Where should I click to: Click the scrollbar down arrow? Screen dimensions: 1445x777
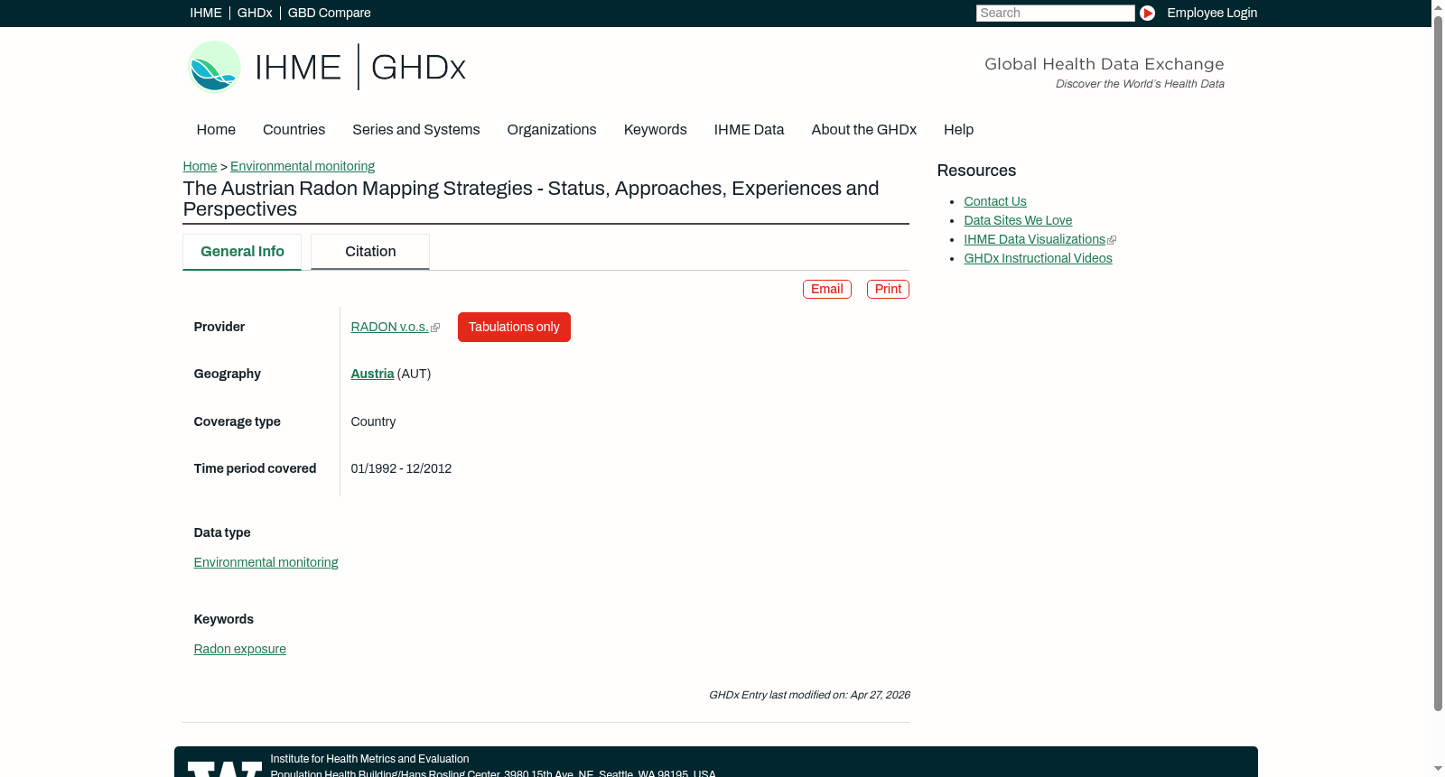(x=1438, y=770)
